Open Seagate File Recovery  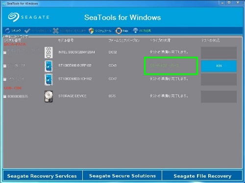click(x=202, y=176)
